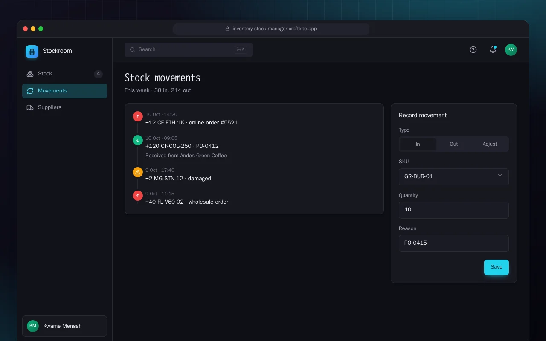Click the ⌘K shortcut hint
This screenshot has width=546, height=341.
point(241,49)
